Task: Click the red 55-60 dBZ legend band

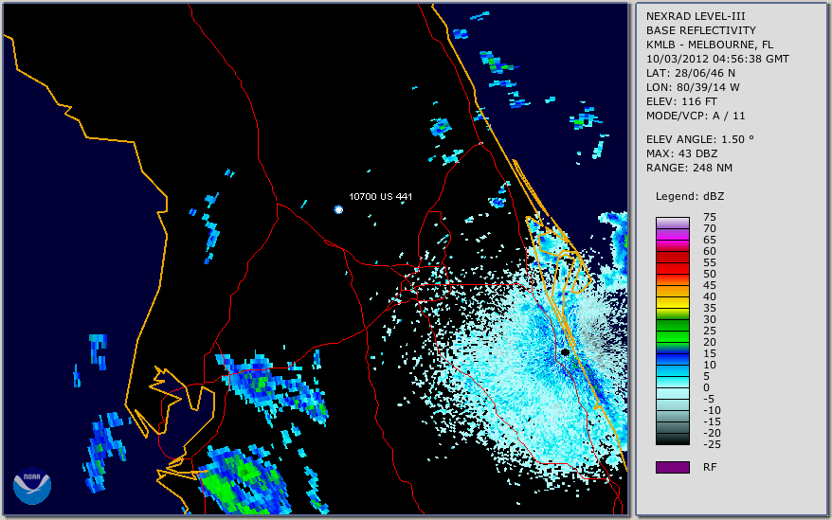Action: [x=672, y=257]
